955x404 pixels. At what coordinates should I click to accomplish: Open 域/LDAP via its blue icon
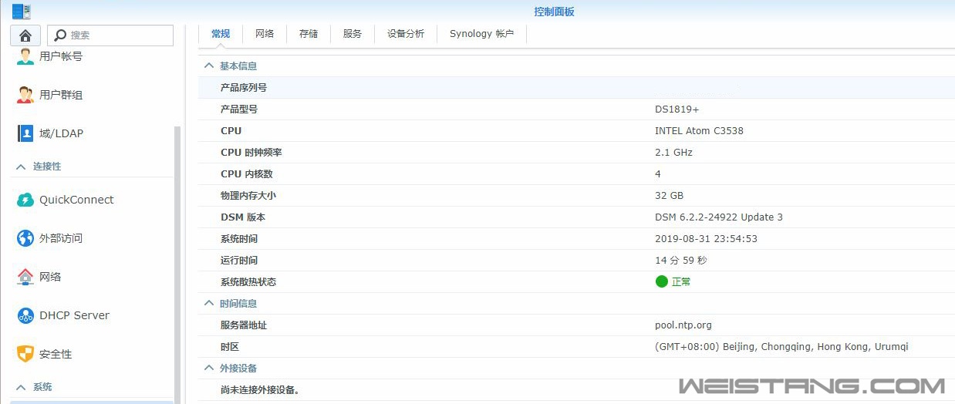point(25,133)
